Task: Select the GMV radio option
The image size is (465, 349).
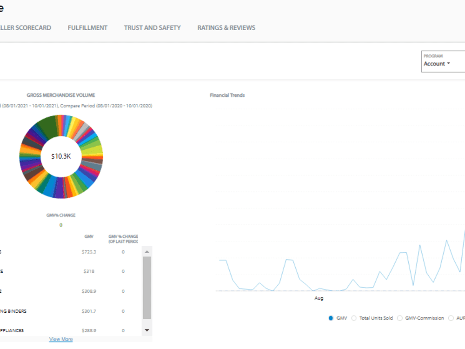Action: [x=331, y=318]
